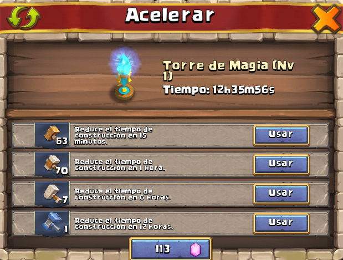Image resolution: width=343 pixels, height=260 pixels.
Task: Select the 12-hour blue steel hammer icon
Action: pyautogui.click(x=52, y=223)
